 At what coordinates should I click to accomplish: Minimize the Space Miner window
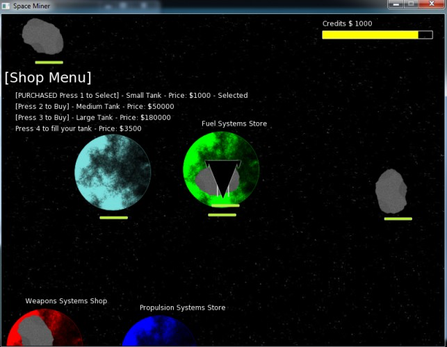tap(396, 4)
